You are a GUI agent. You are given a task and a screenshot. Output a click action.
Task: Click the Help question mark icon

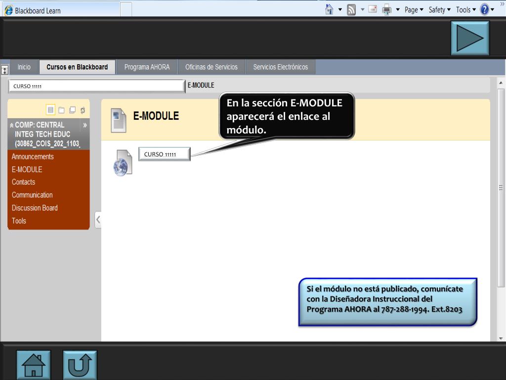(484, 10)
